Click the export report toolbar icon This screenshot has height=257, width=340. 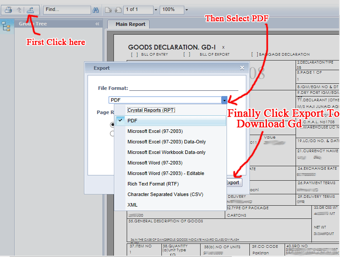point(30,10)
